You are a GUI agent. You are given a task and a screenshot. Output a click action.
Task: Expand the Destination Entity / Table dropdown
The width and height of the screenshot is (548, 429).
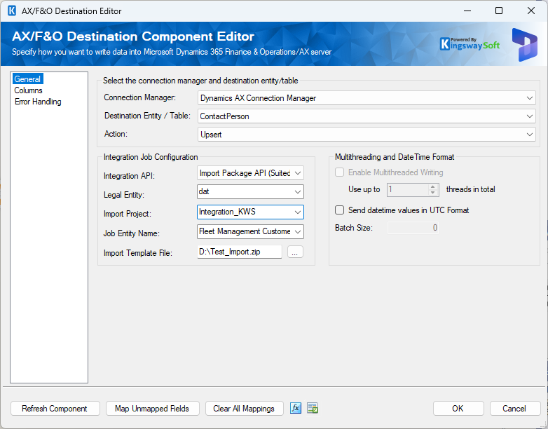(367, 116)
